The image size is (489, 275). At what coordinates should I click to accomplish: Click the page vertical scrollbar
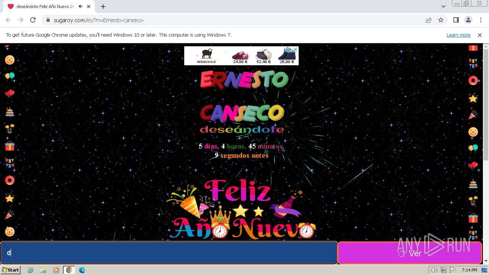(486, 105)
